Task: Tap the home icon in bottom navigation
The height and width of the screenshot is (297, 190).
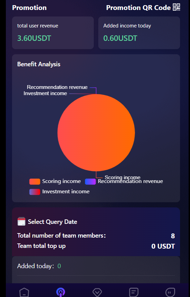Action: coord(24,292)
